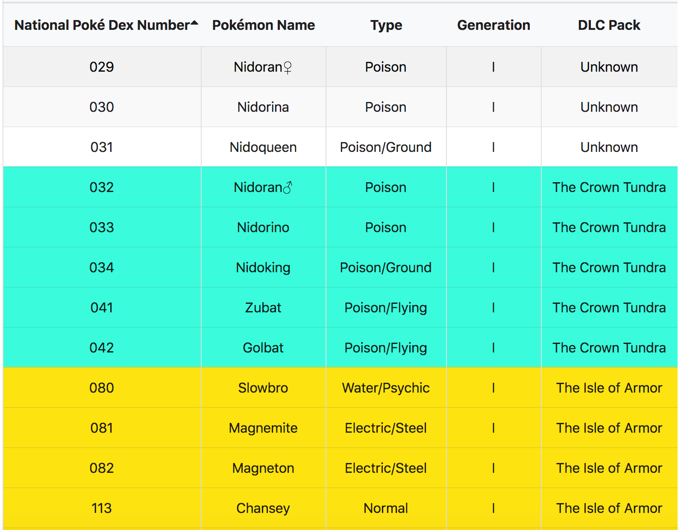Click Unknown DLC cell in Nidoqueen row
The image size is (681, 530).
point(609,147)
